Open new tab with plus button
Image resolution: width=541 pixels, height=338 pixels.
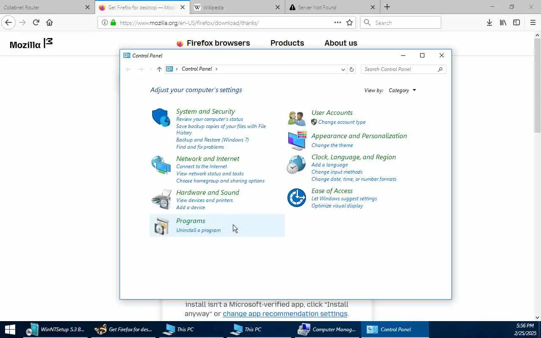pos(387,7)
